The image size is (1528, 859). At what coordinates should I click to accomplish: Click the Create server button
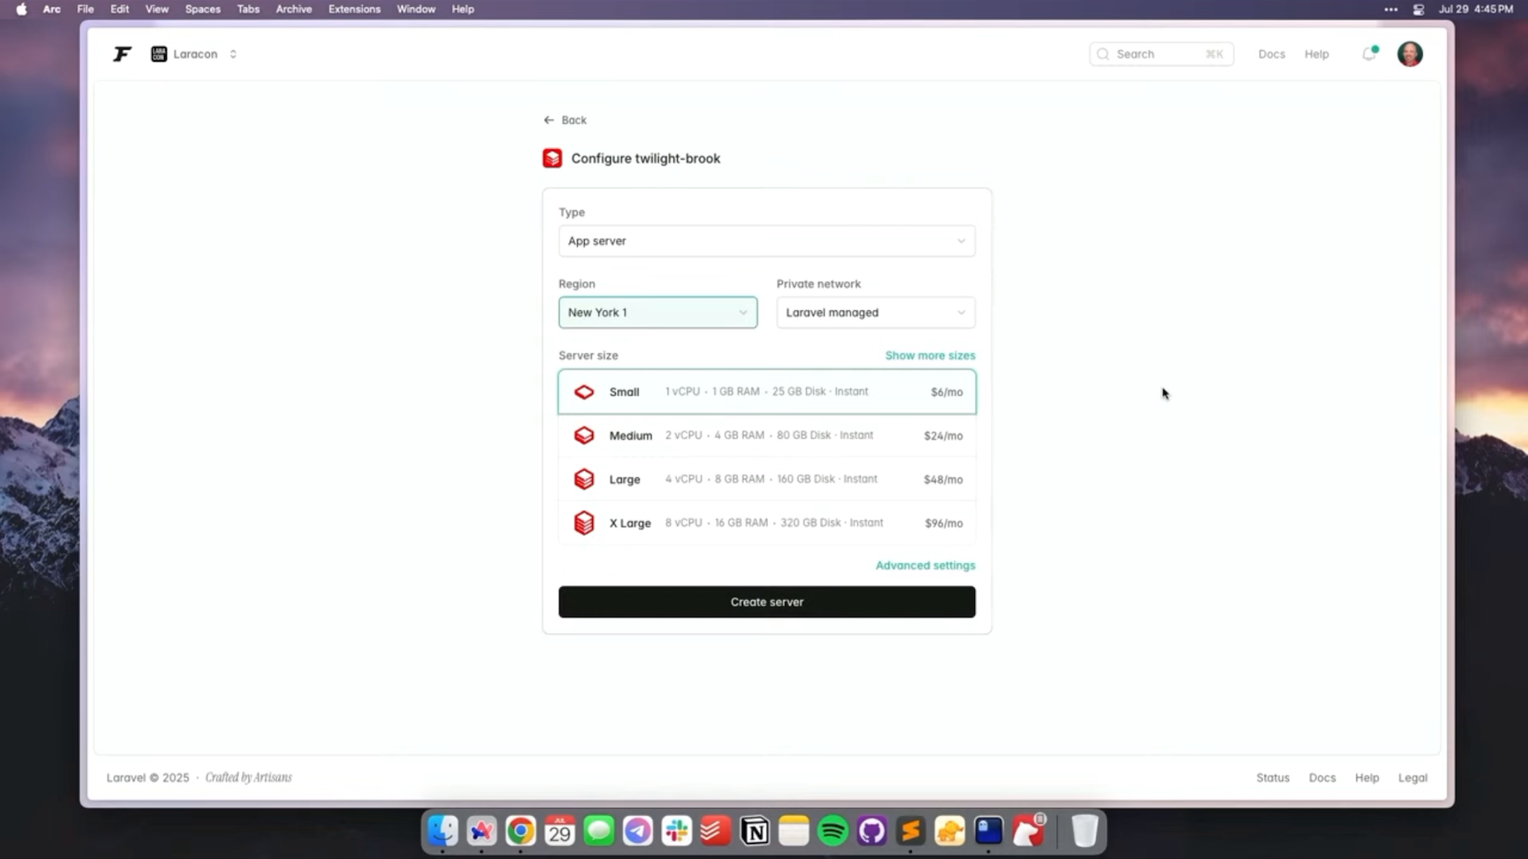(x=766, y=602)
